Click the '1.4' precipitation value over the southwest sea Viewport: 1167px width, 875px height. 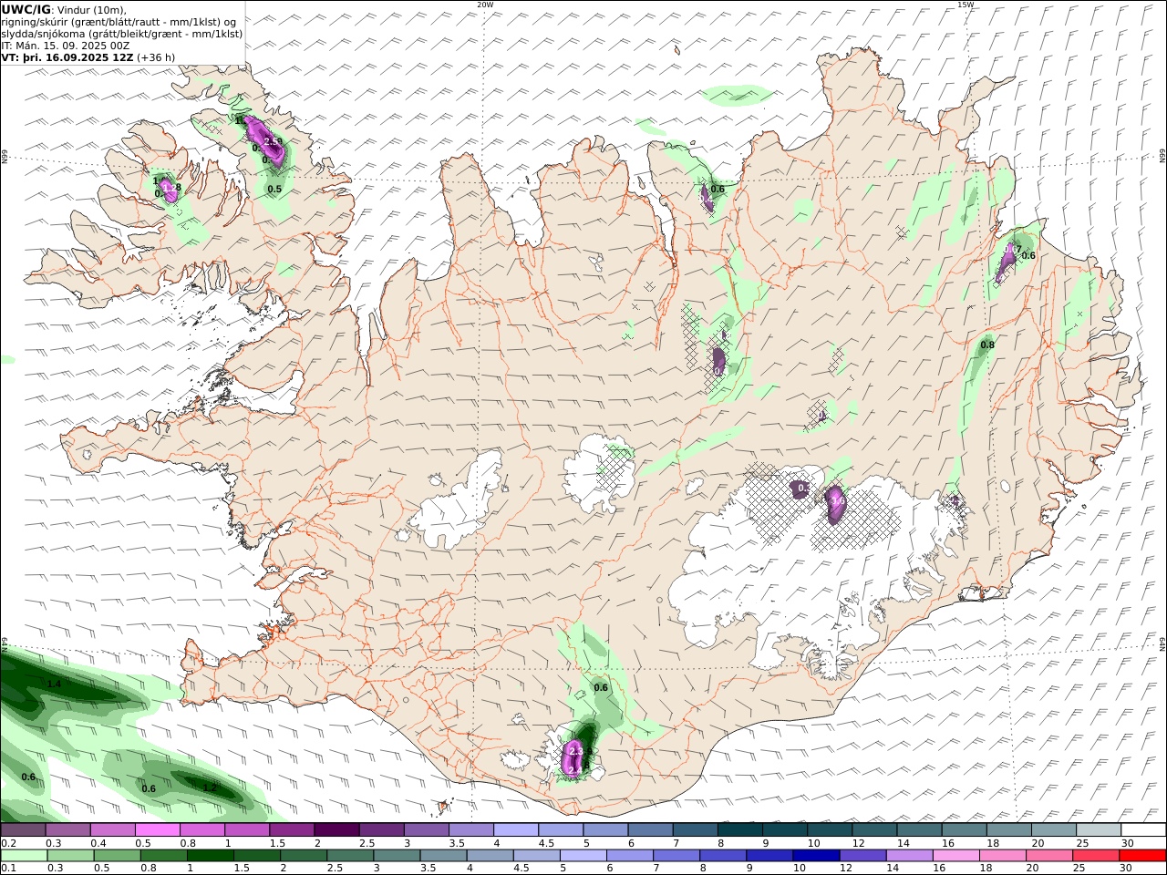coord(54,684)
